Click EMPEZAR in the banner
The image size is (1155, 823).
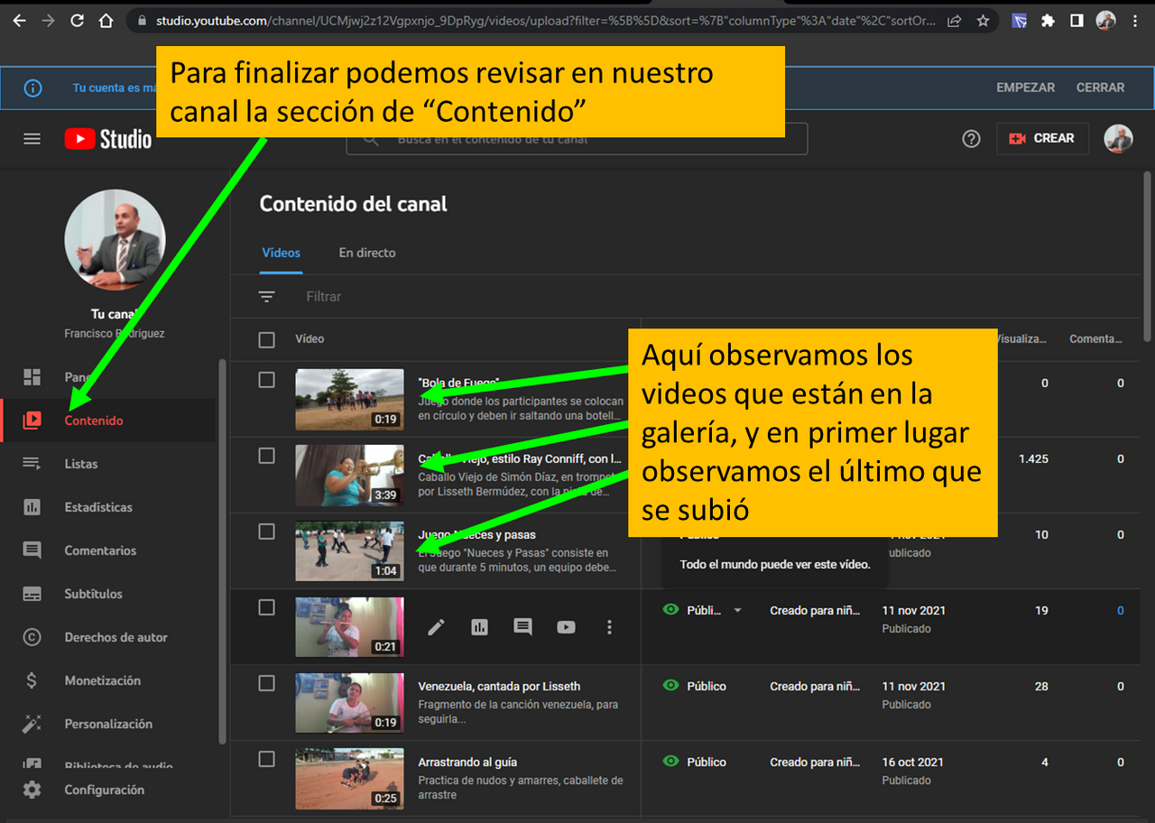coord(1025,88)
